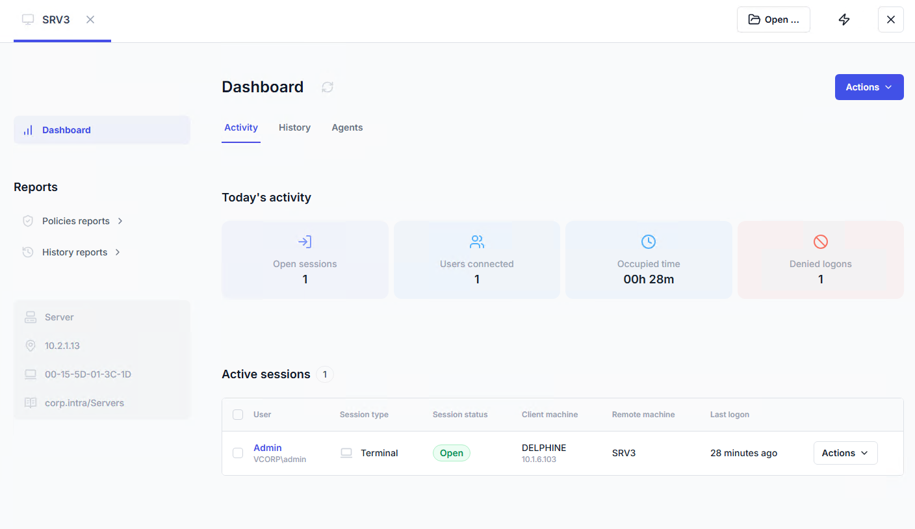Click the History reports clock icon
The width and height of the screenshot is (915, 529).
click(x=28, y=252)
